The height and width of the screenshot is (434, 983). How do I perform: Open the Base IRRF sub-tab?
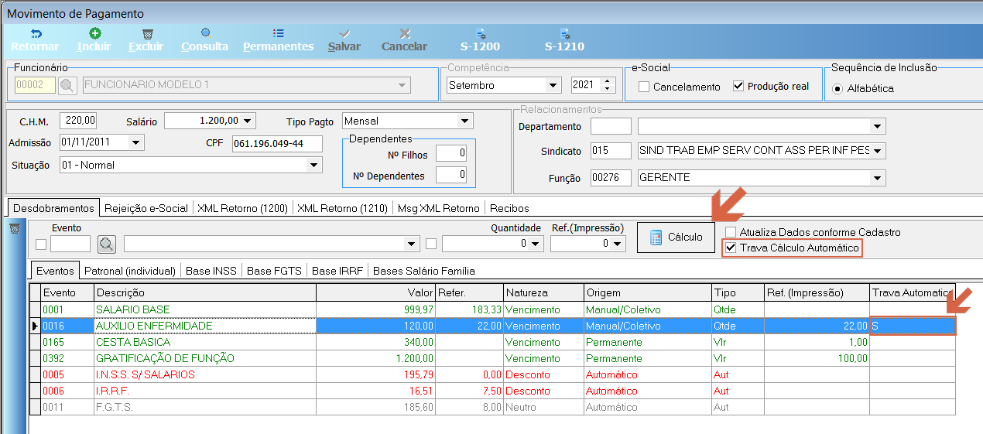337,271
